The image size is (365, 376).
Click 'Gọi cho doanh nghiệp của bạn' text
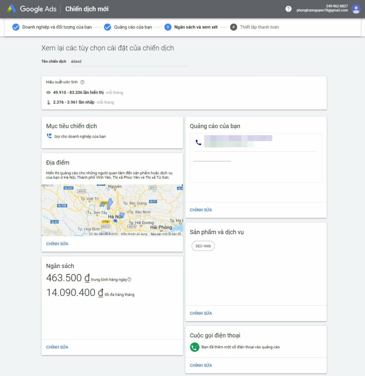tap(80, 137)
